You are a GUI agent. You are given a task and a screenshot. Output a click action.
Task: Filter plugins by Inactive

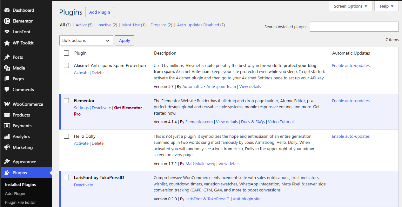tap(104, 25)
